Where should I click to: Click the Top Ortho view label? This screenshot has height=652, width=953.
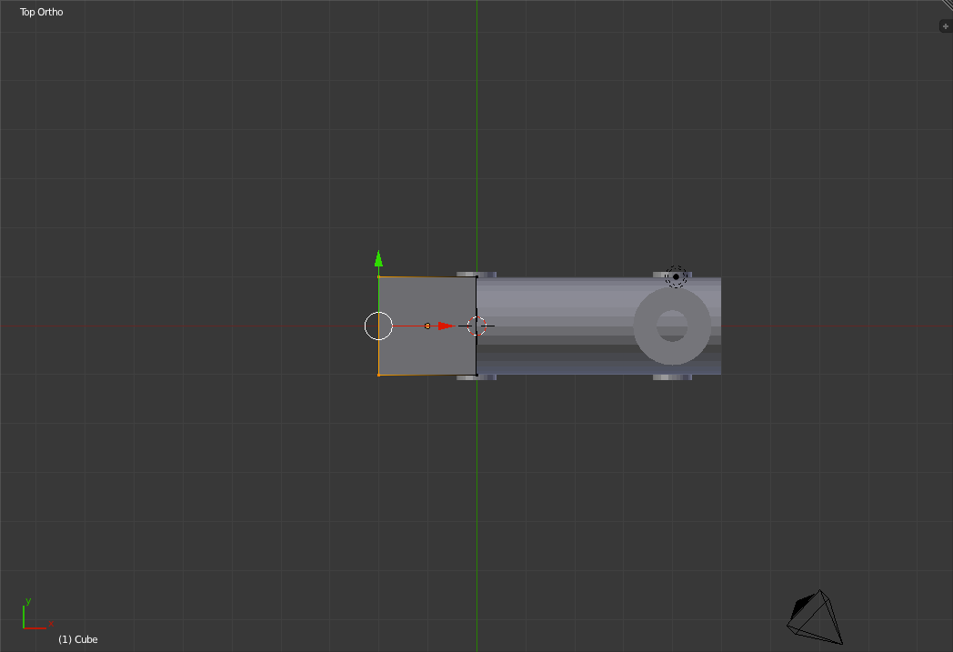[x=41, y=12]
